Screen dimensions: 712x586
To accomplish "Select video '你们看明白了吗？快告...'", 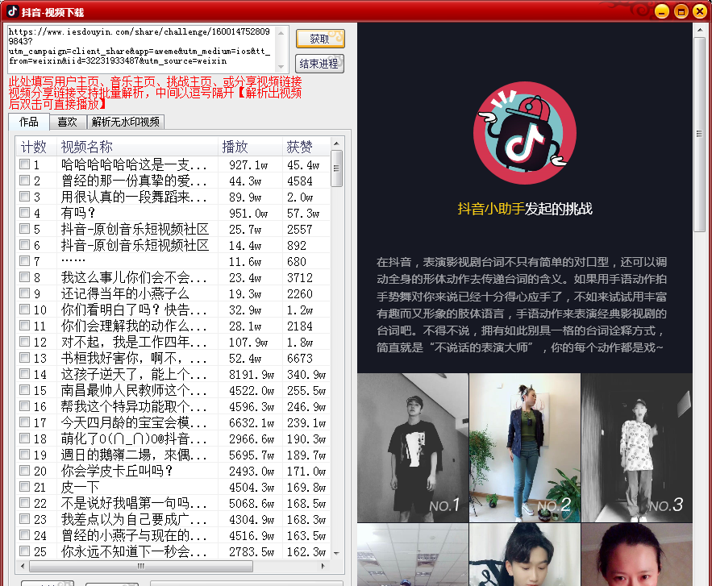I will (x=134, y=310).
